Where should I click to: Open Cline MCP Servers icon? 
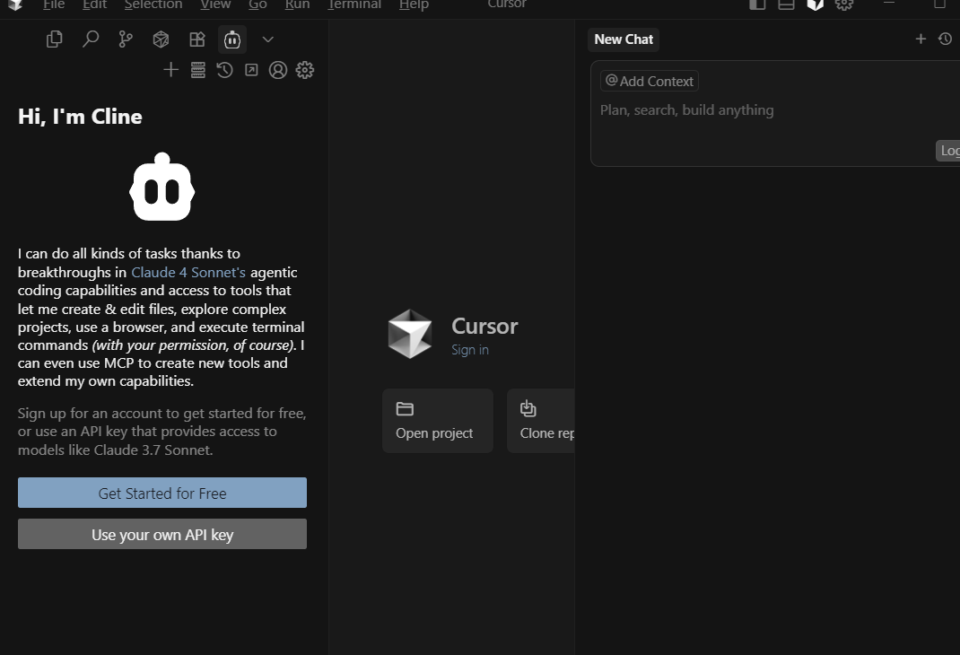coord(197,70)
